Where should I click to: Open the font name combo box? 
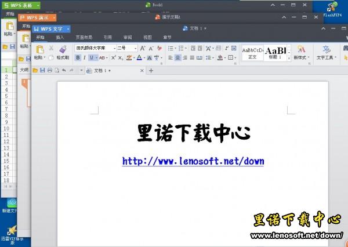coord(96,48)
